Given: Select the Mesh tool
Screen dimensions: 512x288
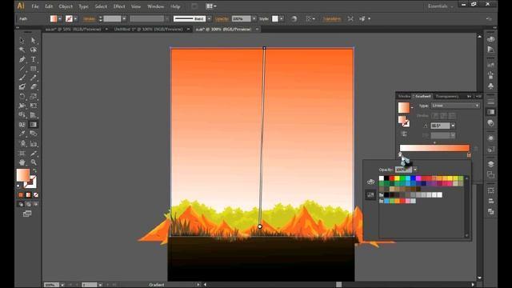Looking at the screenshot, I should (22, 125).
